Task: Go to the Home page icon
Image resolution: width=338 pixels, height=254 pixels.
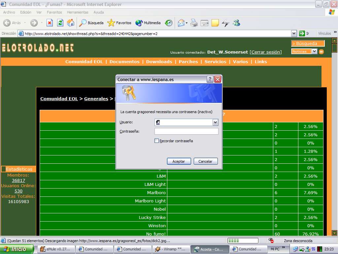Action: (x=71, y=23)
